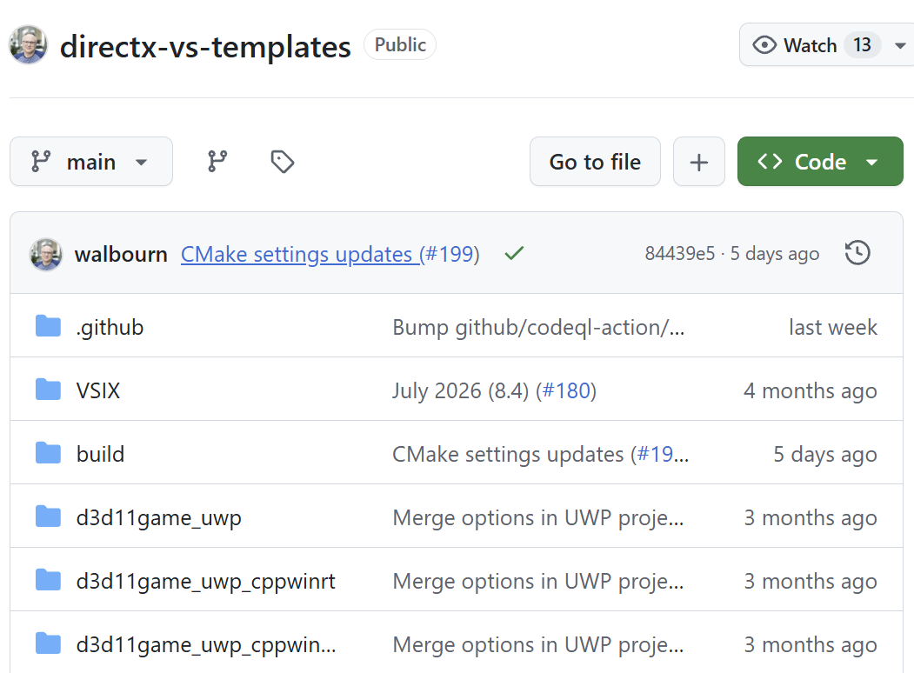The image size is (914, 673).
Task: Click walbourn's commit author avatar
Action: [x=46, y=254]
